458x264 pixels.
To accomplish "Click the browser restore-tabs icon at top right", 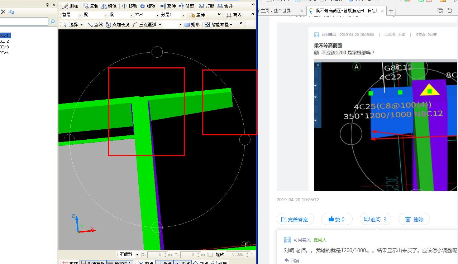I will (440, 11).
